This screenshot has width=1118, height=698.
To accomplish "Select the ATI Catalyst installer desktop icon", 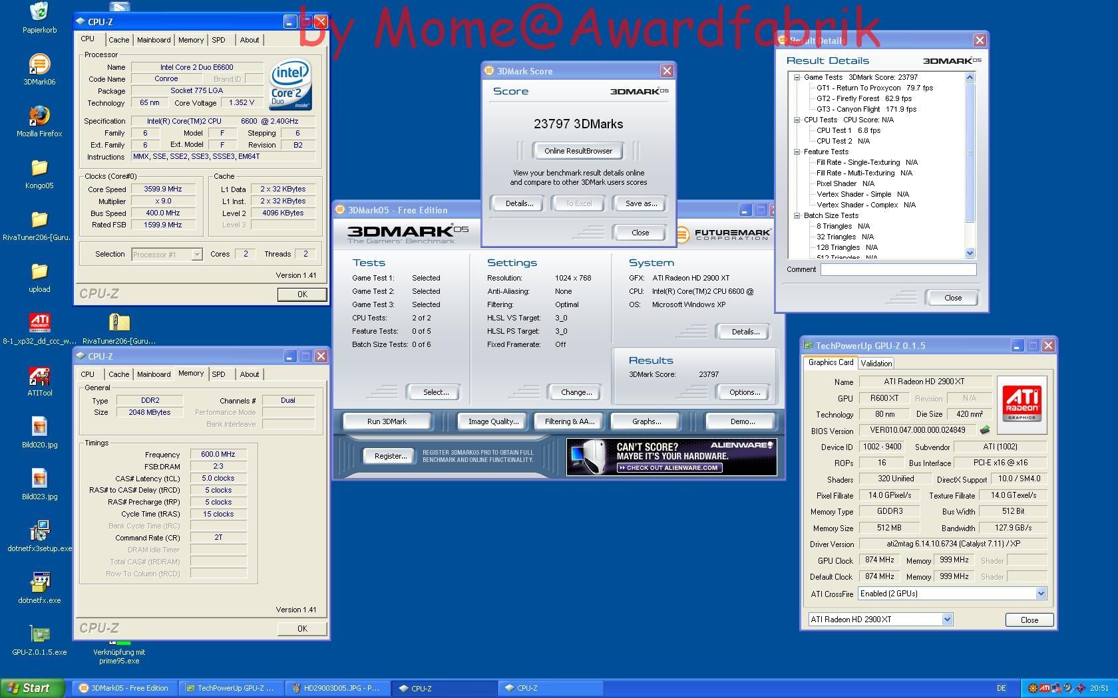I will coord(39,323).
